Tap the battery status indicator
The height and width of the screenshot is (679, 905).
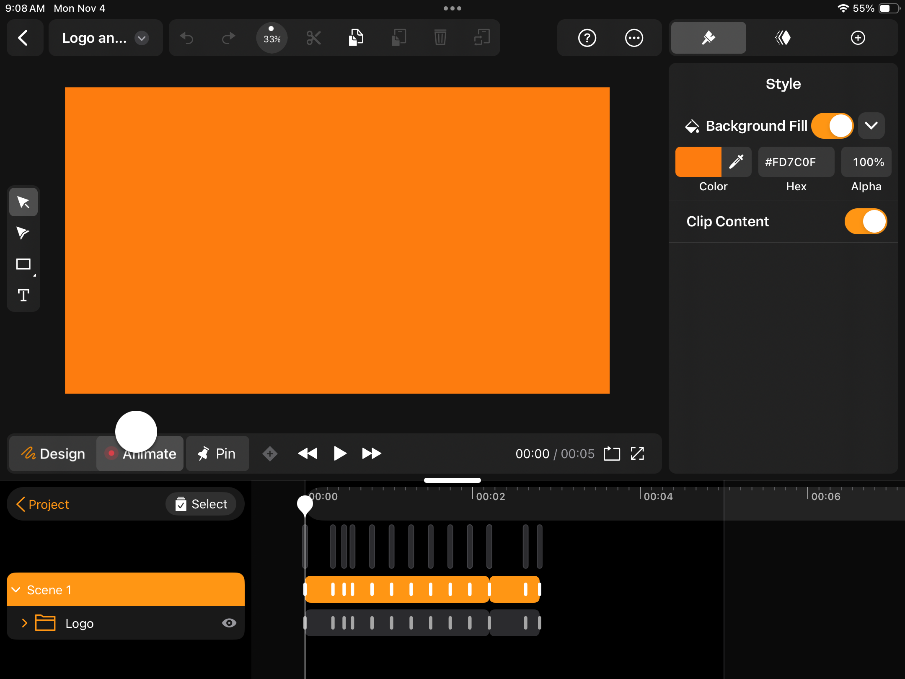tap(889, 8)
